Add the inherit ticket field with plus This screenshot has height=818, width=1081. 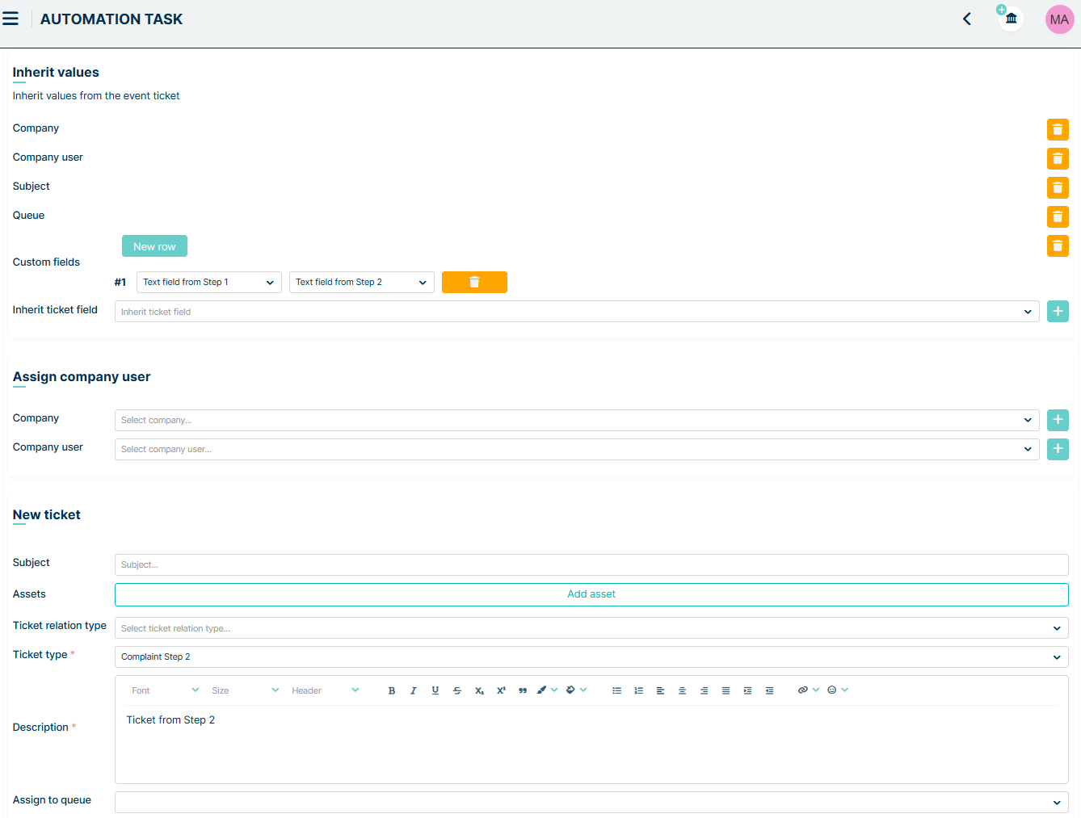point(1057,311)
